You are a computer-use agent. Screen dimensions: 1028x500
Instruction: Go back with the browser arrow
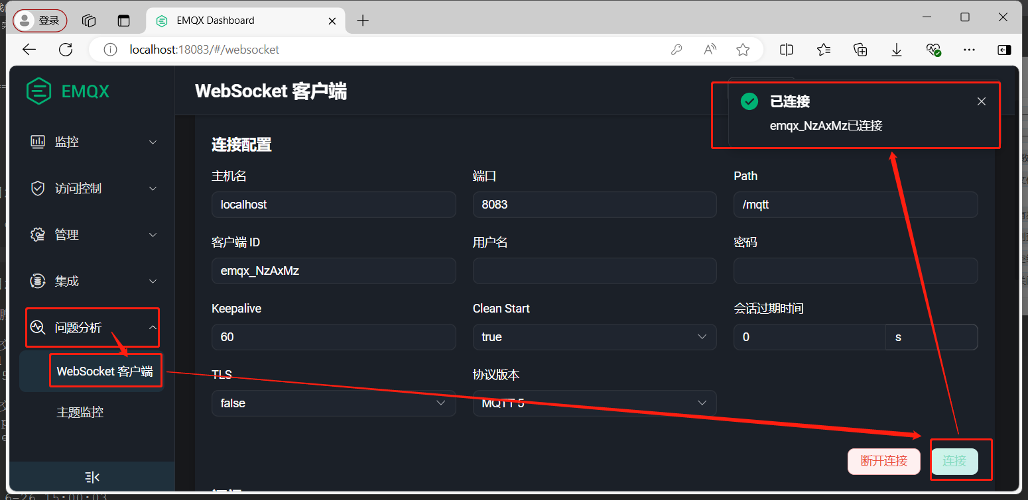(29, 50)
